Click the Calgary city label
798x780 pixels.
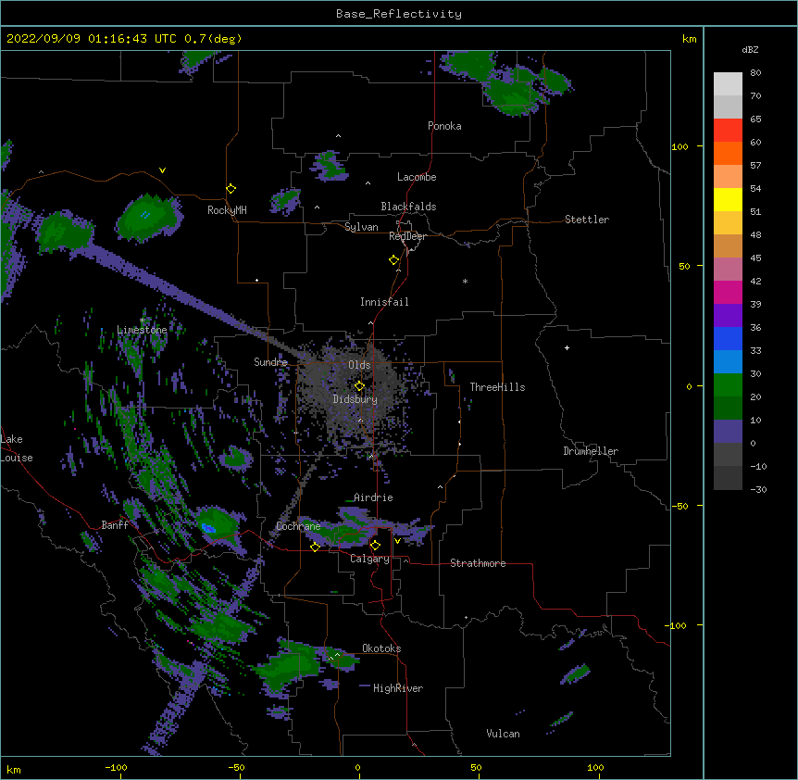(369, 559)
